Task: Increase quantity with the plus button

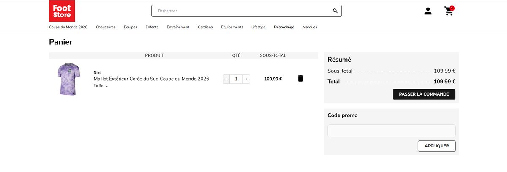Action: coord(246,79)
